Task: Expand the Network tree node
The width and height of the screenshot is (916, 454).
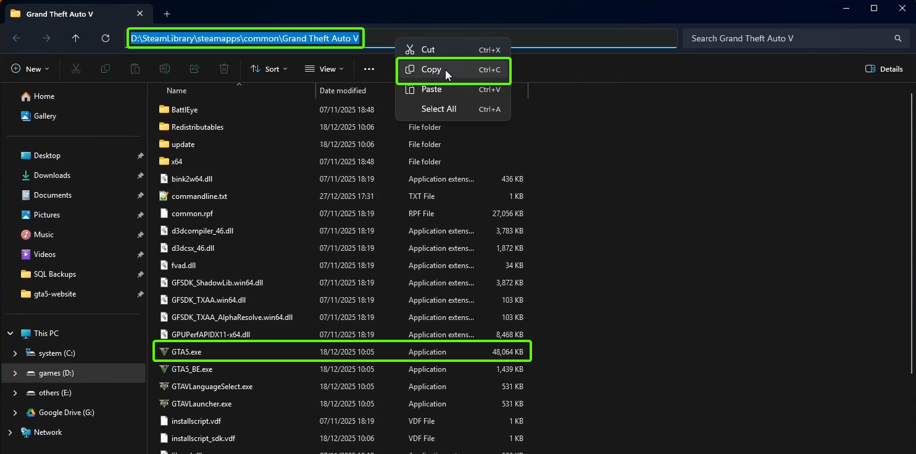Action: [x=10, y=432]
